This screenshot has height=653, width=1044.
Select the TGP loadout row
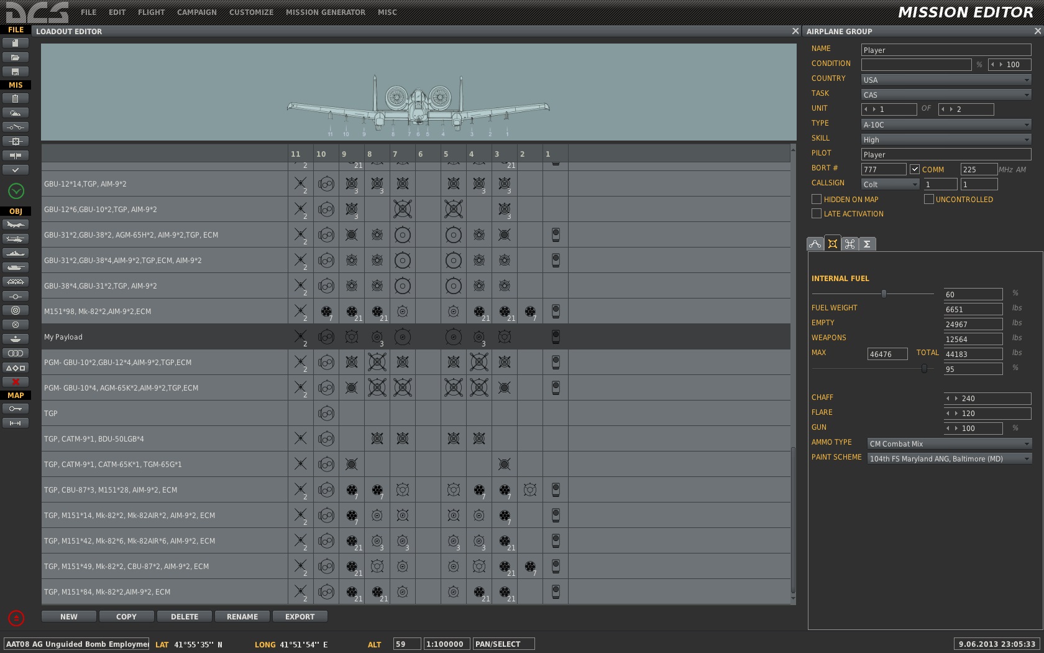(416, 413)
